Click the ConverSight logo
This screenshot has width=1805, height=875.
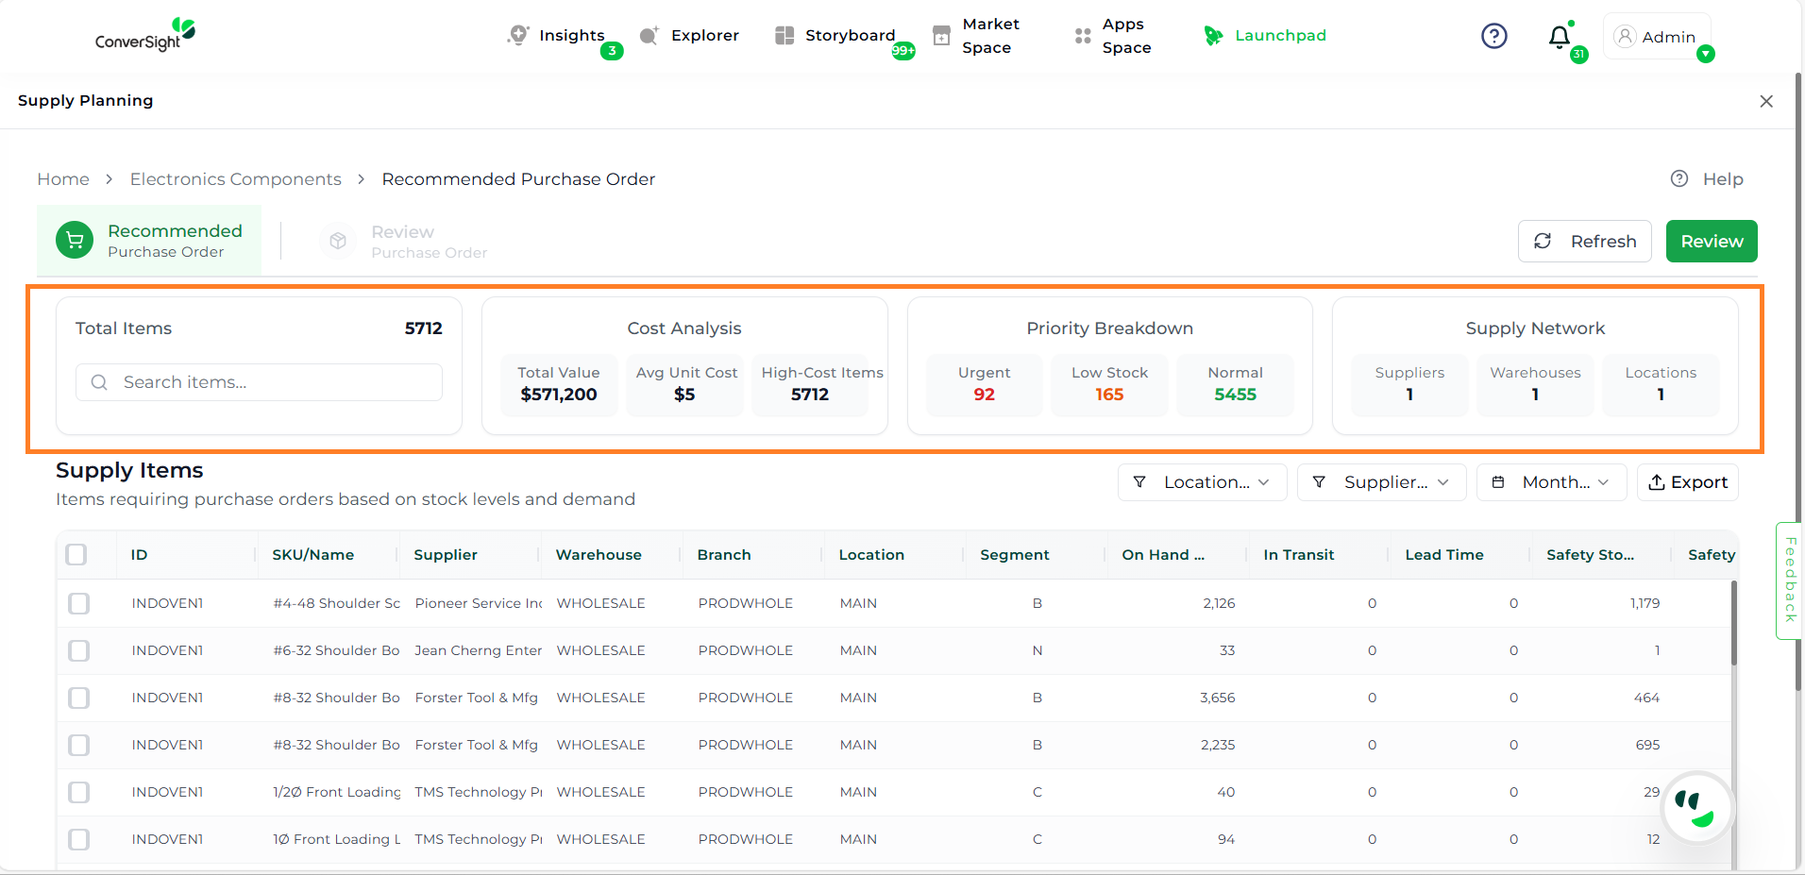pyautogui.click(x=144, y=36)
